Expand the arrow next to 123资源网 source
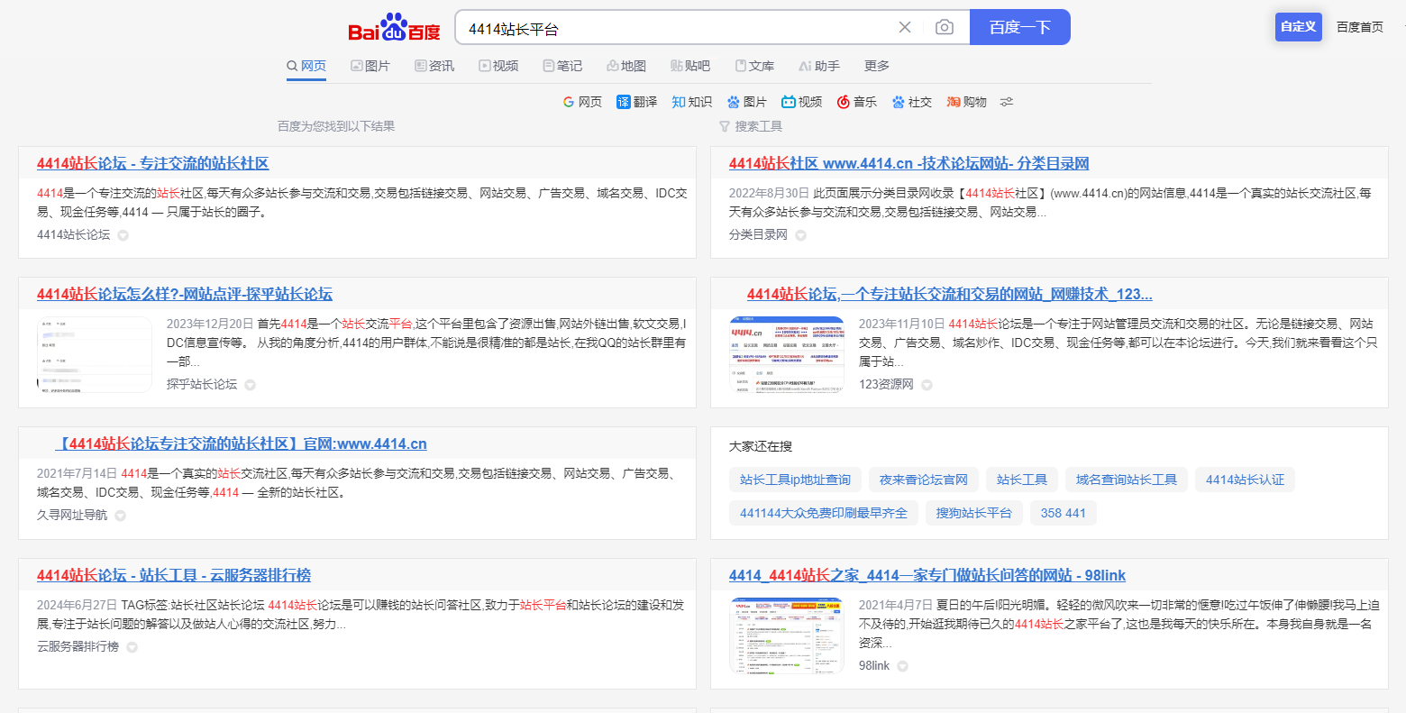This screenshot has height=713, width=1406. [927, 385]
